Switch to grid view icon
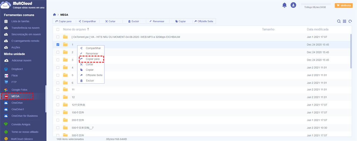357x141 pixels. (345, 21)
